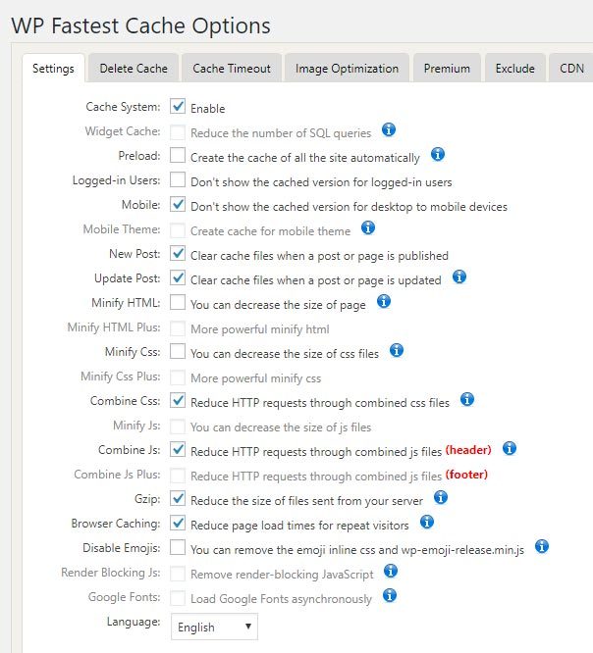The width and height of the screenshot is (593, 653).
Task: Select the Image Optimization tab
Action: point(347,68)
